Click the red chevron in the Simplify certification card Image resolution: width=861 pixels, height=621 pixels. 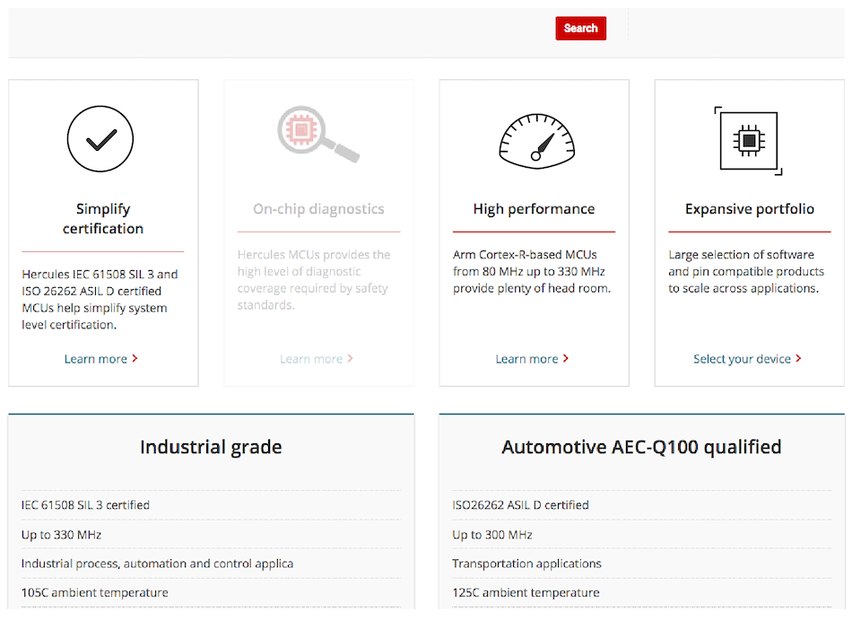click(135, 359)
